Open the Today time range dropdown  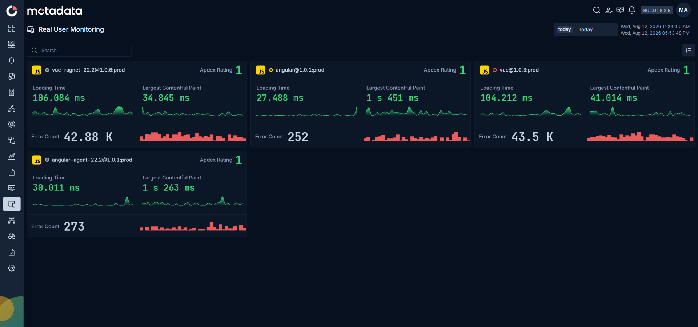click(585, 29)
